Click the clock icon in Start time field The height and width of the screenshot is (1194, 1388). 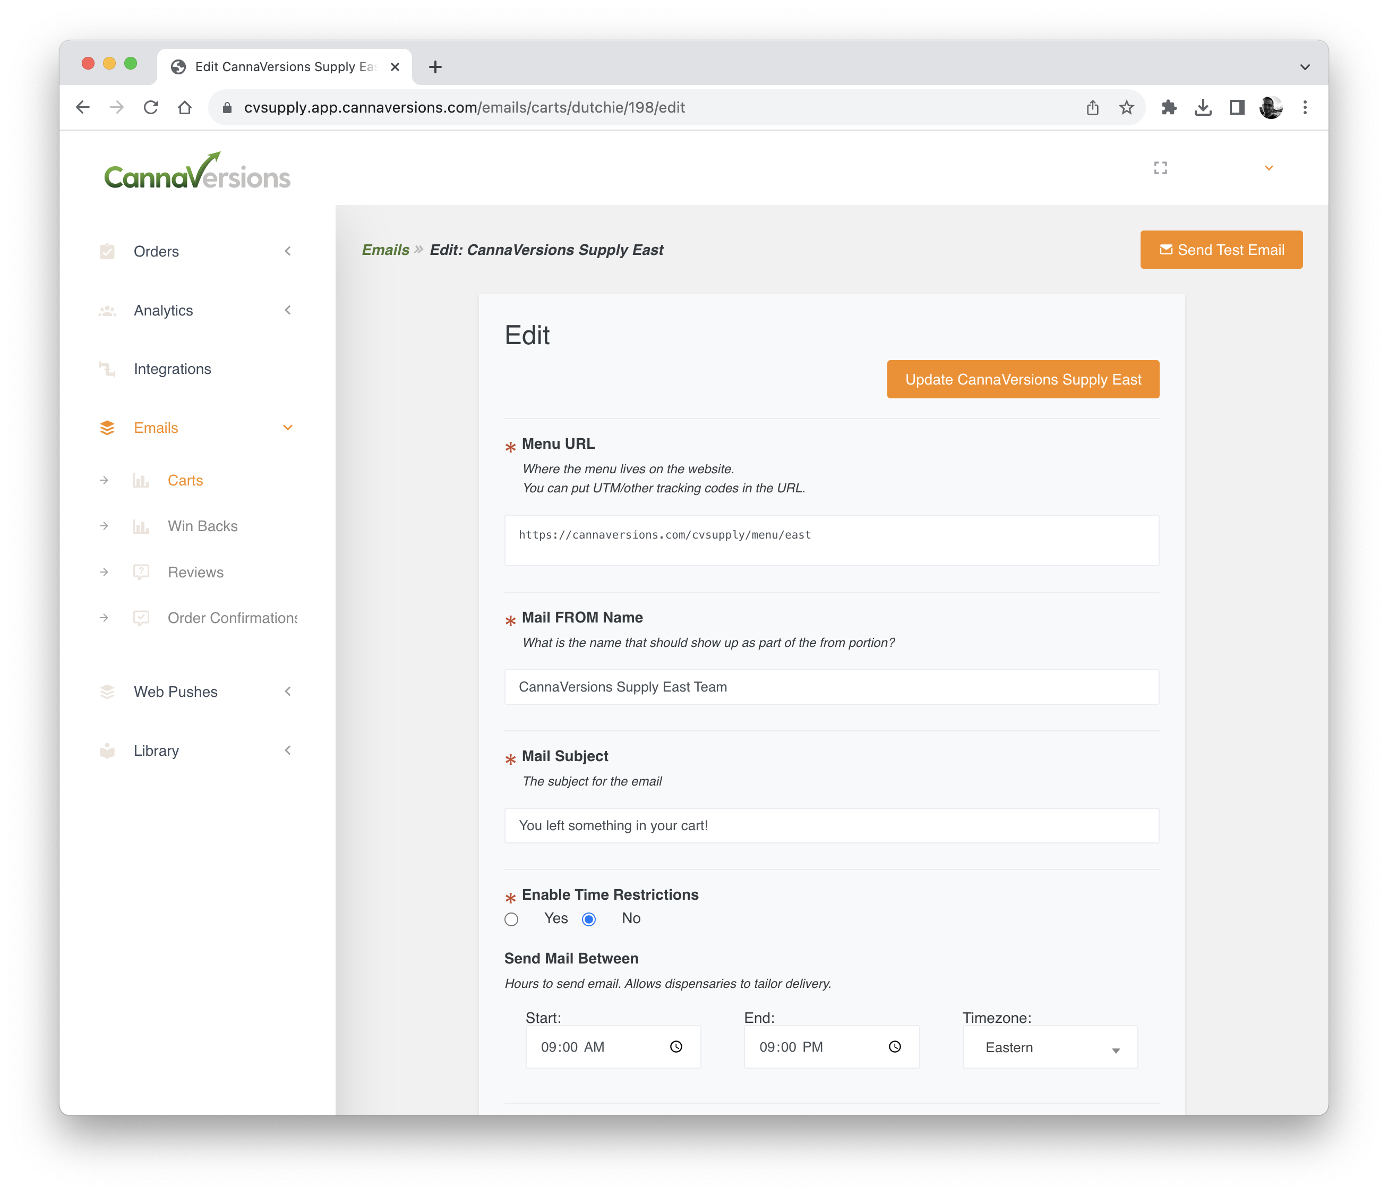(676, 1046)
